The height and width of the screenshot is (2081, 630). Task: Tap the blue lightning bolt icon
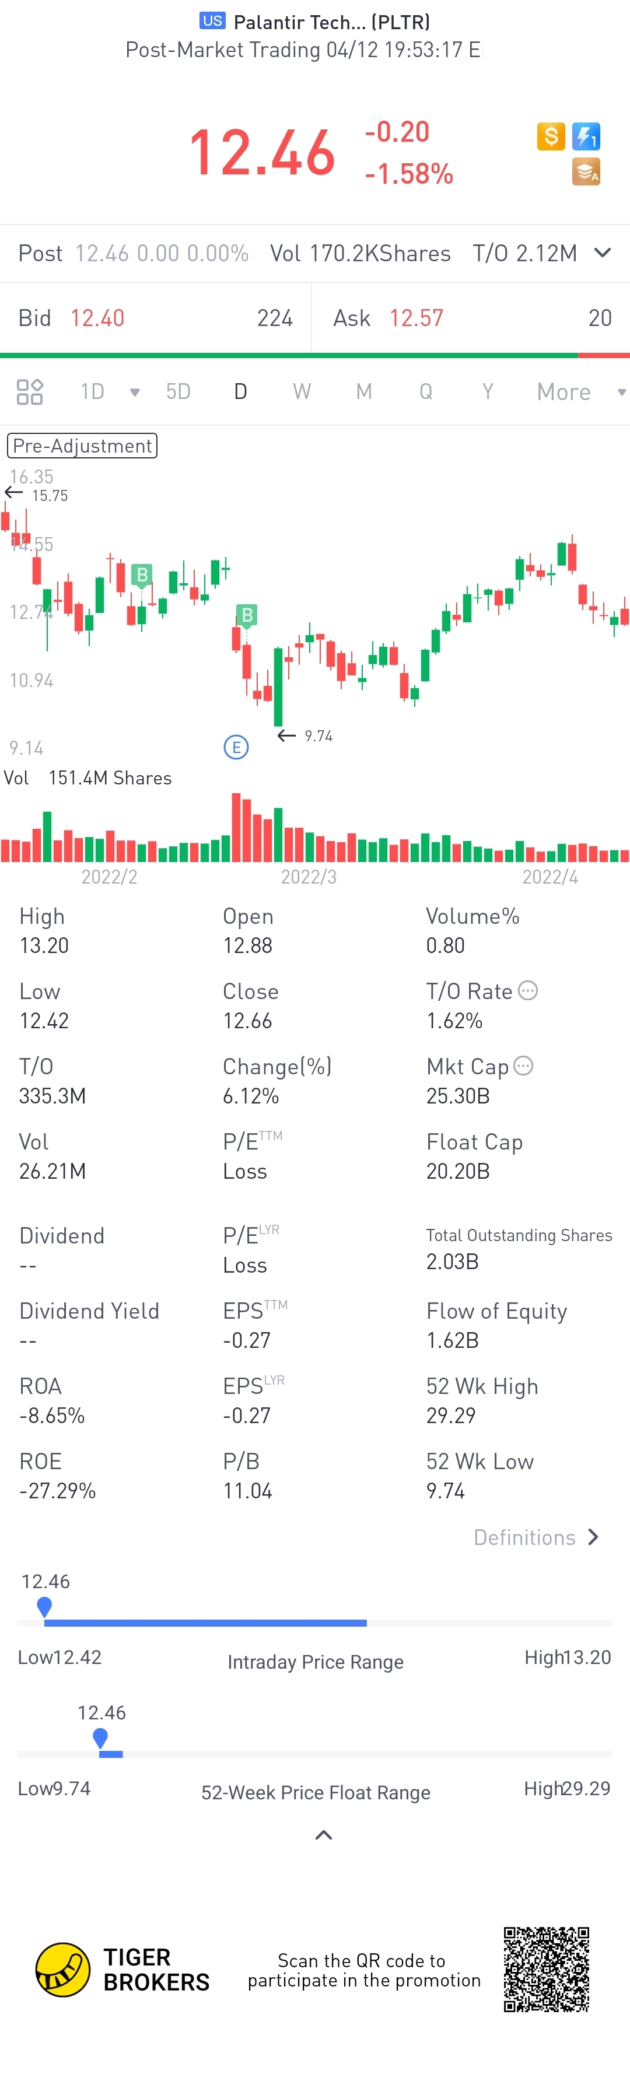[586, 136]
